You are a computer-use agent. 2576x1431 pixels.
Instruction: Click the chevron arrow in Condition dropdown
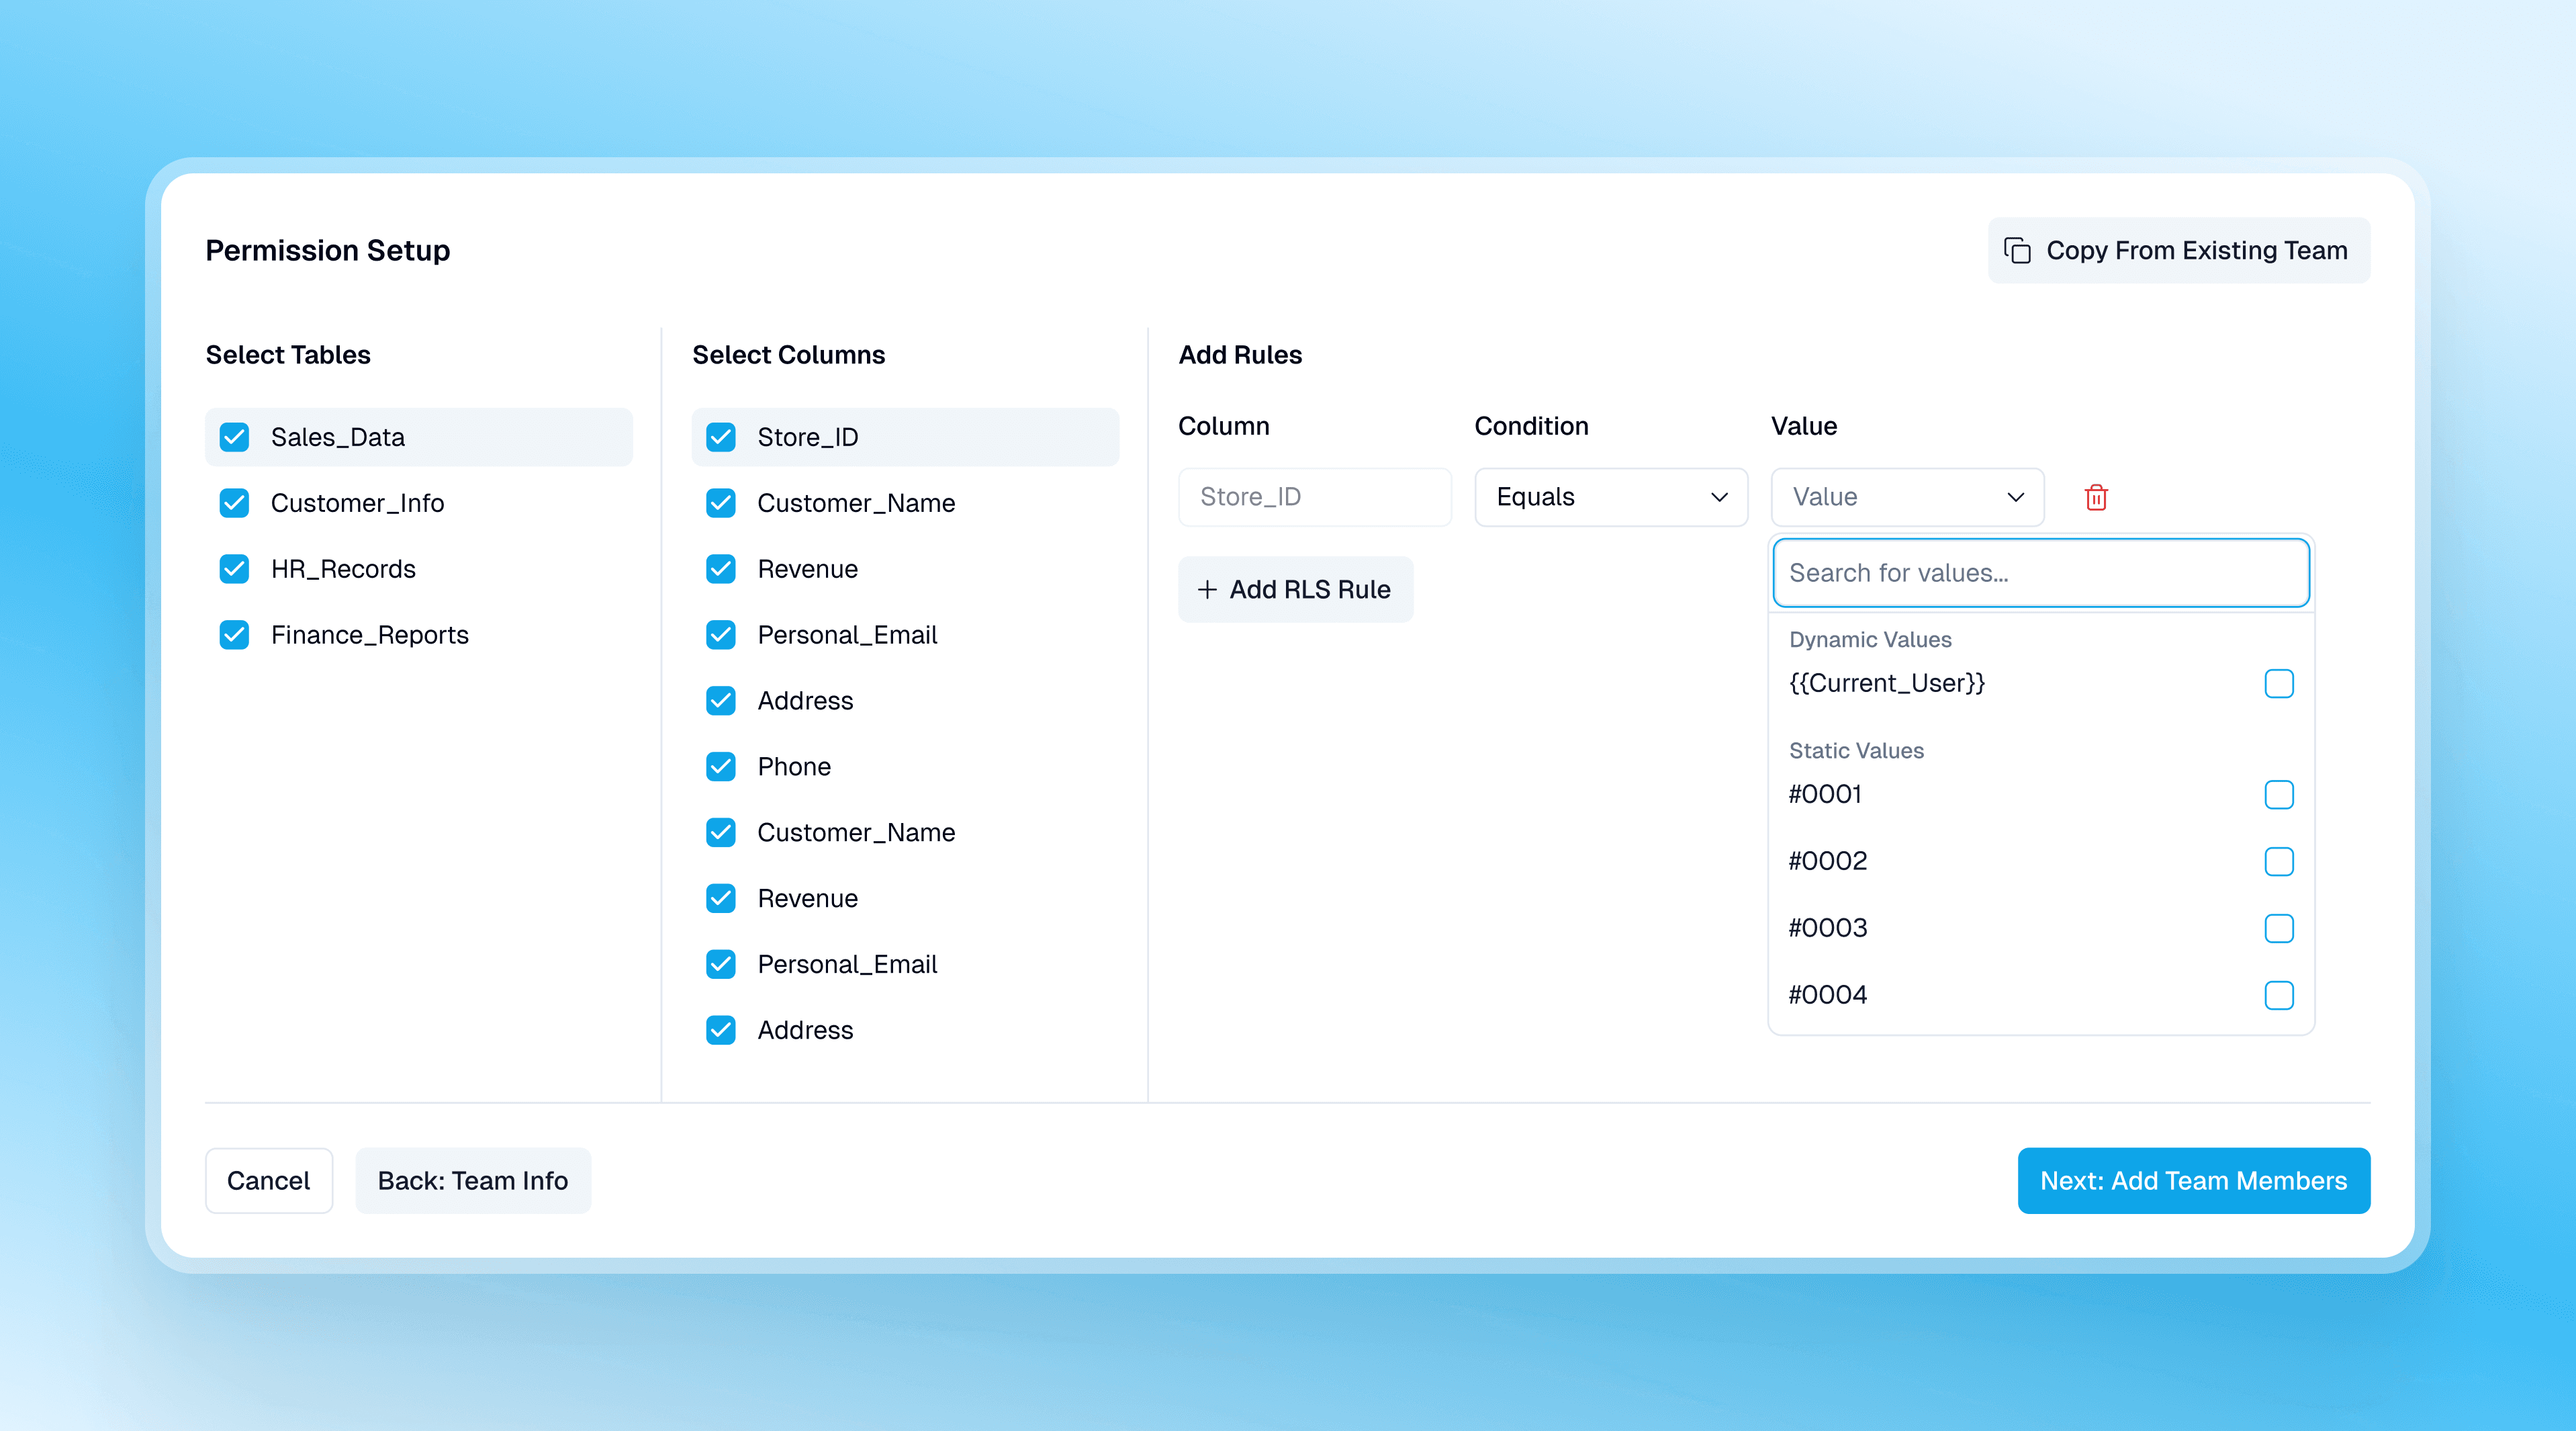coord(1719,497)
